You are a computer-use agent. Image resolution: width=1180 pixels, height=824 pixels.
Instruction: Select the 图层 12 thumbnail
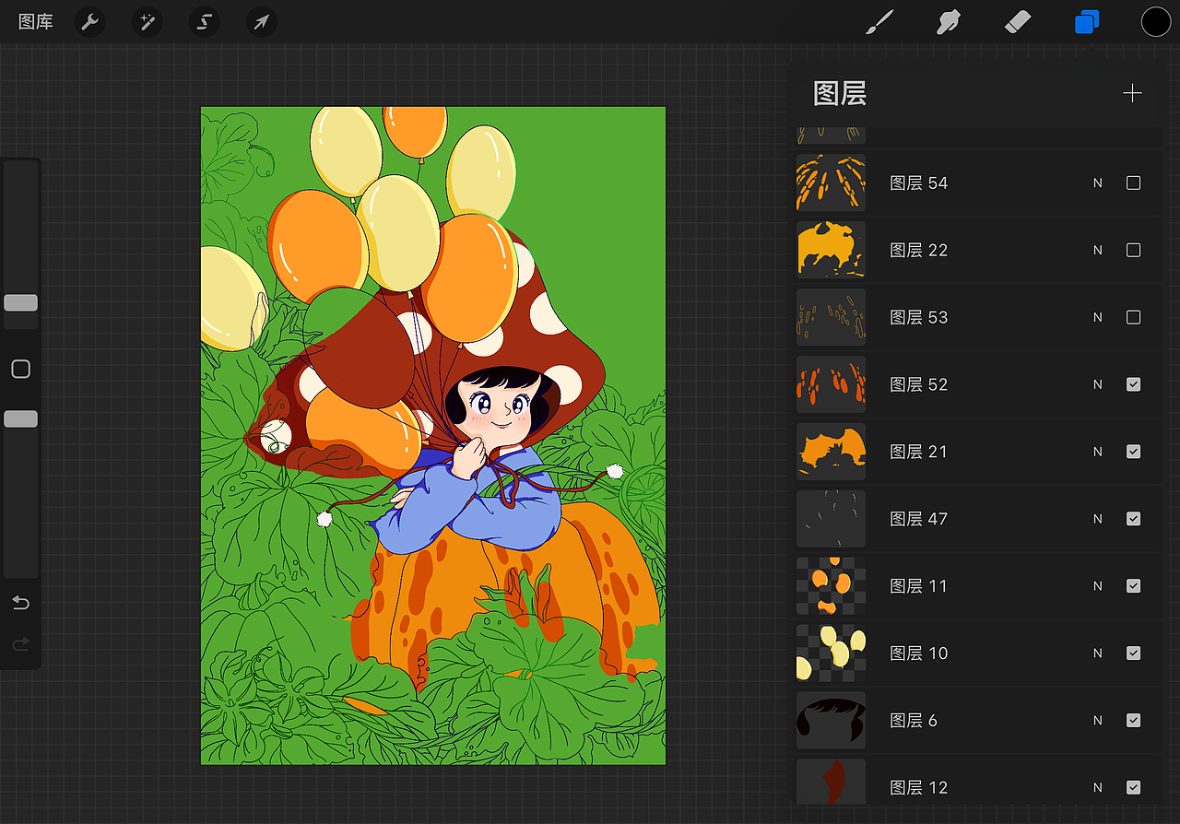(x=831, y=782)
